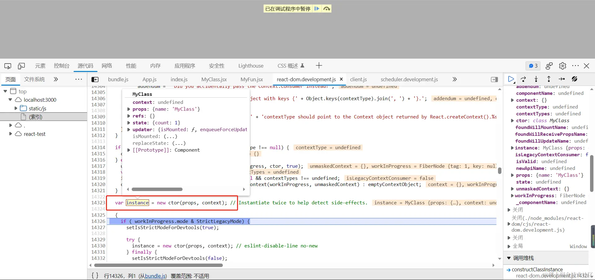Switch to 性能 panel tab
The height and width of the screenshot is (280, 595).
131,66
